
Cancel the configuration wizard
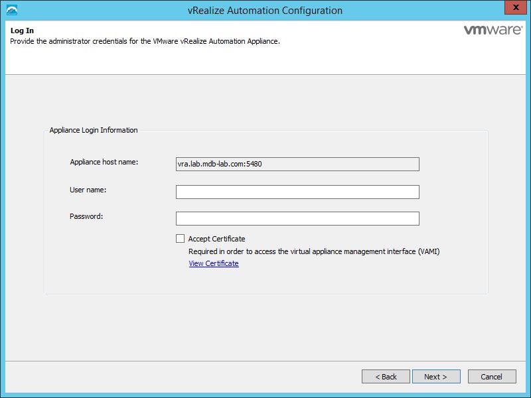492,376
